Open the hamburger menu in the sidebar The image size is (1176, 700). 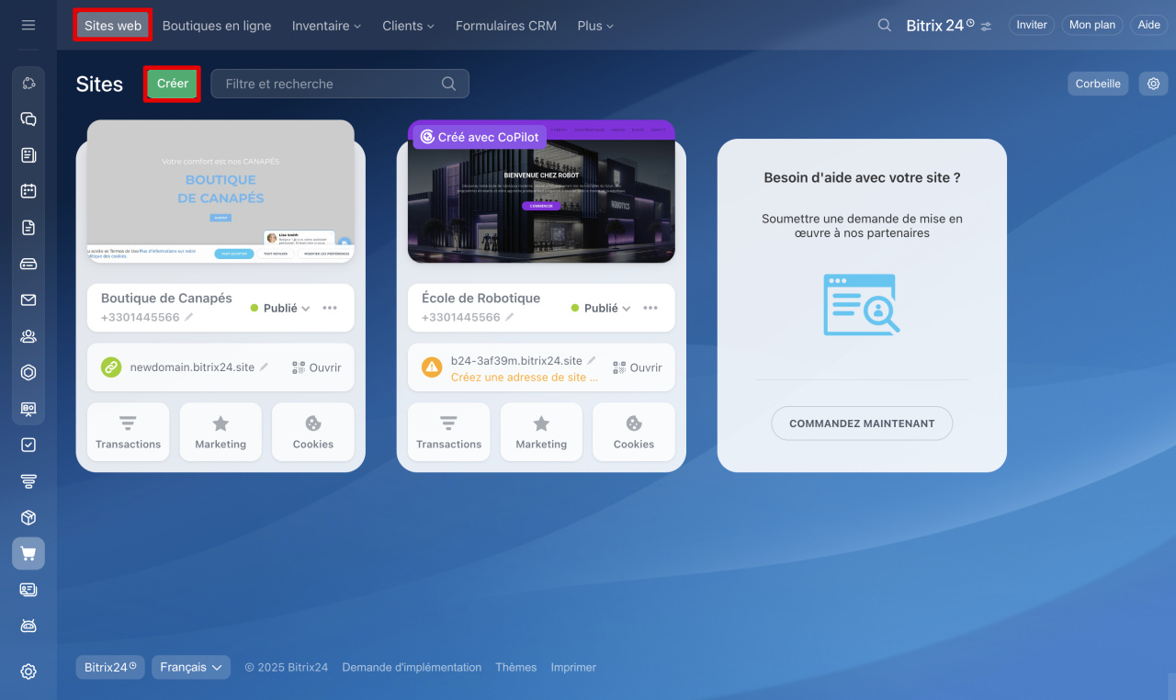tap(28, 25)
